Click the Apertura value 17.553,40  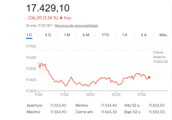point(58,105)
